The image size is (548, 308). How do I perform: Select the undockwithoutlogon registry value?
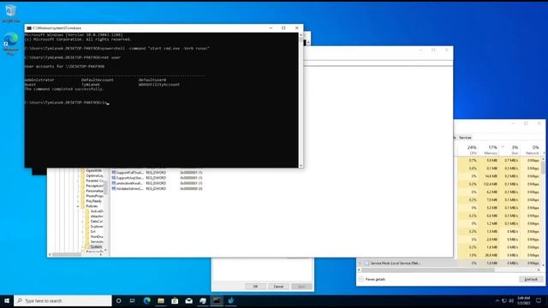click(129, 183)
